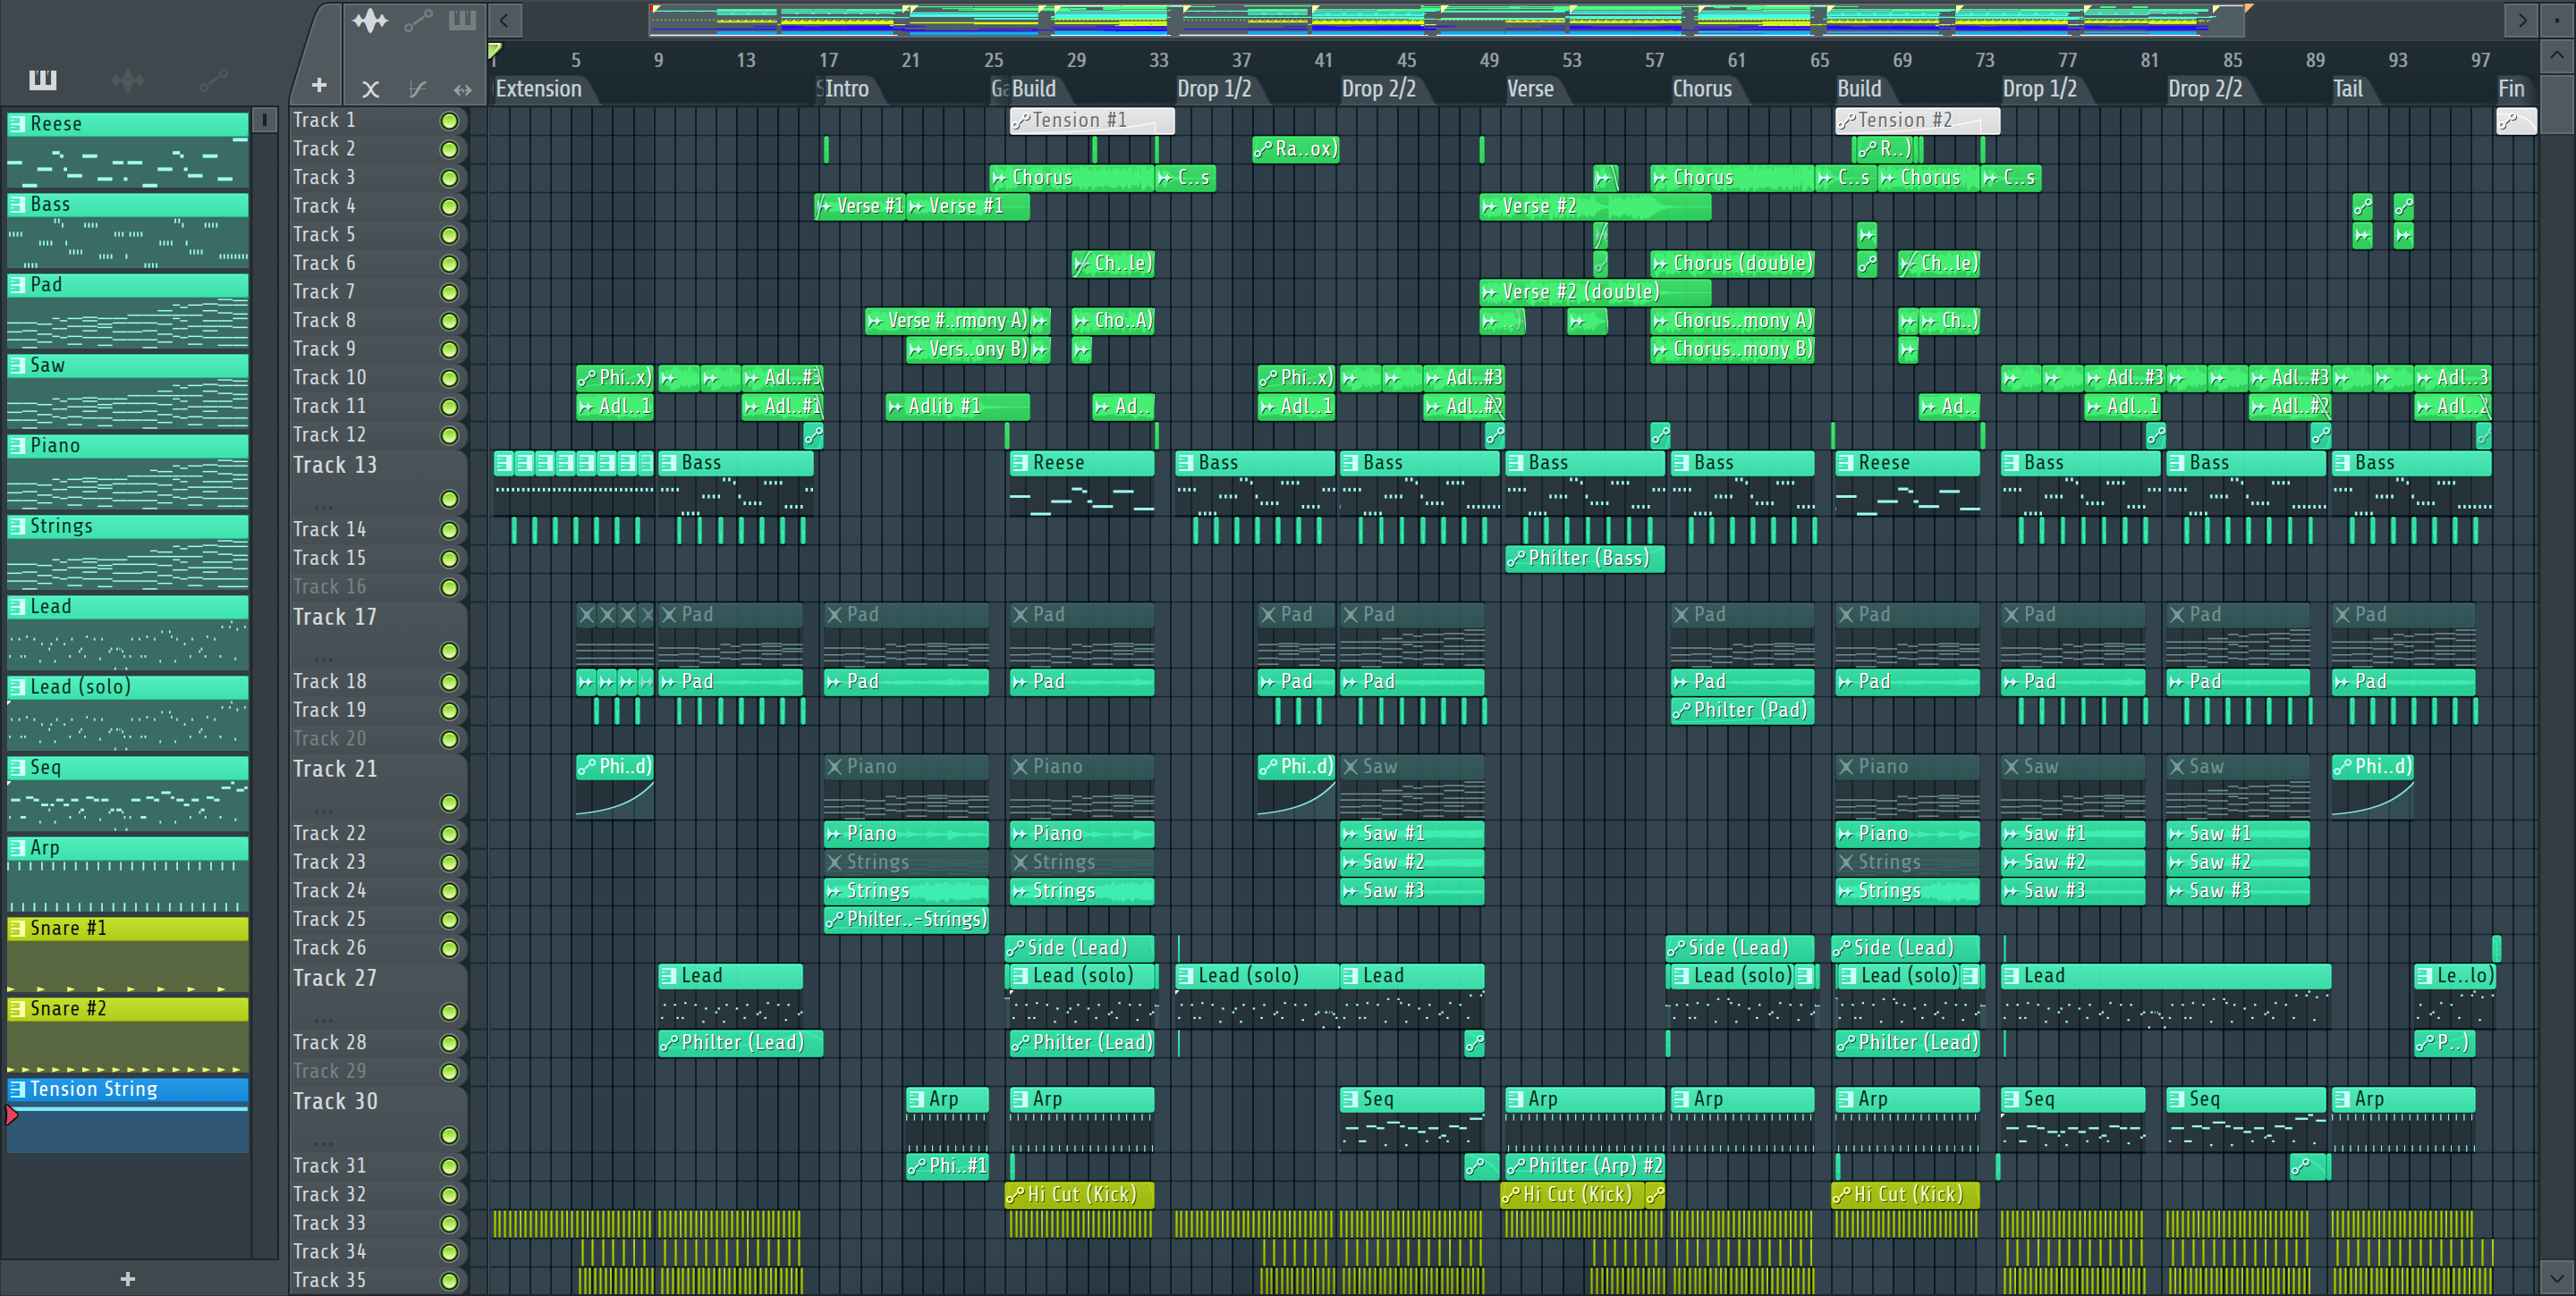The height and width of the screenshot is (1296, 2576).
Task: Click the piano-keys pattern icon in playlist header
Action: (462, 20)
